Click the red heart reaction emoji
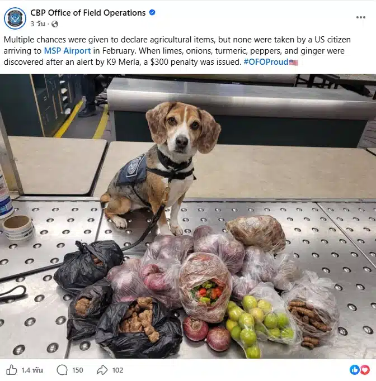The image size is (376, 381). point(365,370)
